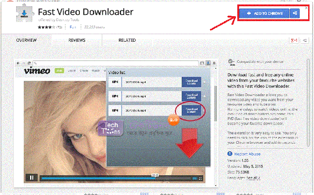Image resolution: width=314 pixels, height=195 pixels.
Task: Click the third Download button in the video list
Action: [192, 111]
